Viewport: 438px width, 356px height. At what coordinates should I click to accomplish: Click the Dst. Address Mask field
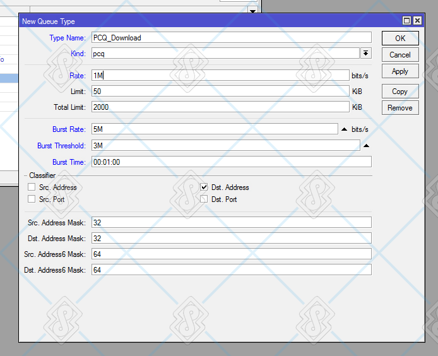tap(231, 238)
